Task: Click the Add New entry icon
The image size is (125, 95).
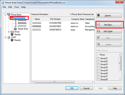Action: [x=98, y=24]
